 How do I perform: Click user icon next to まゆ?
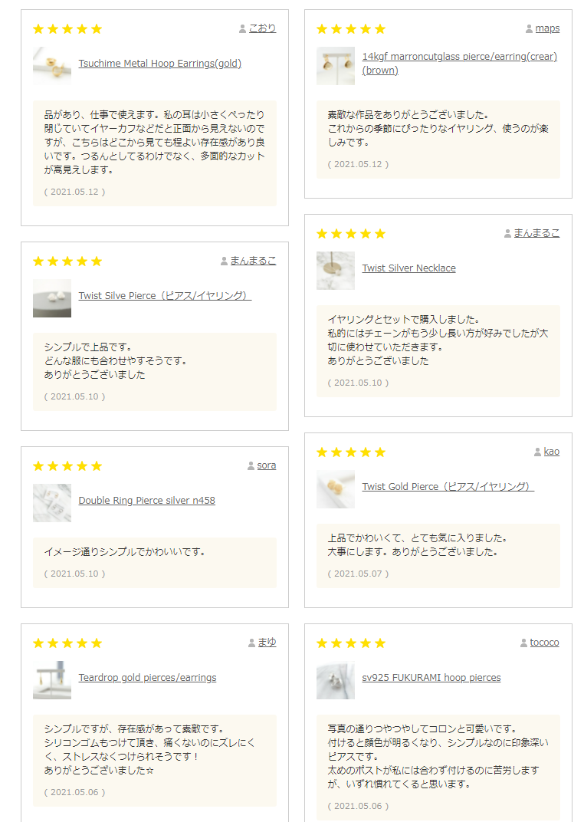(251, 643)
